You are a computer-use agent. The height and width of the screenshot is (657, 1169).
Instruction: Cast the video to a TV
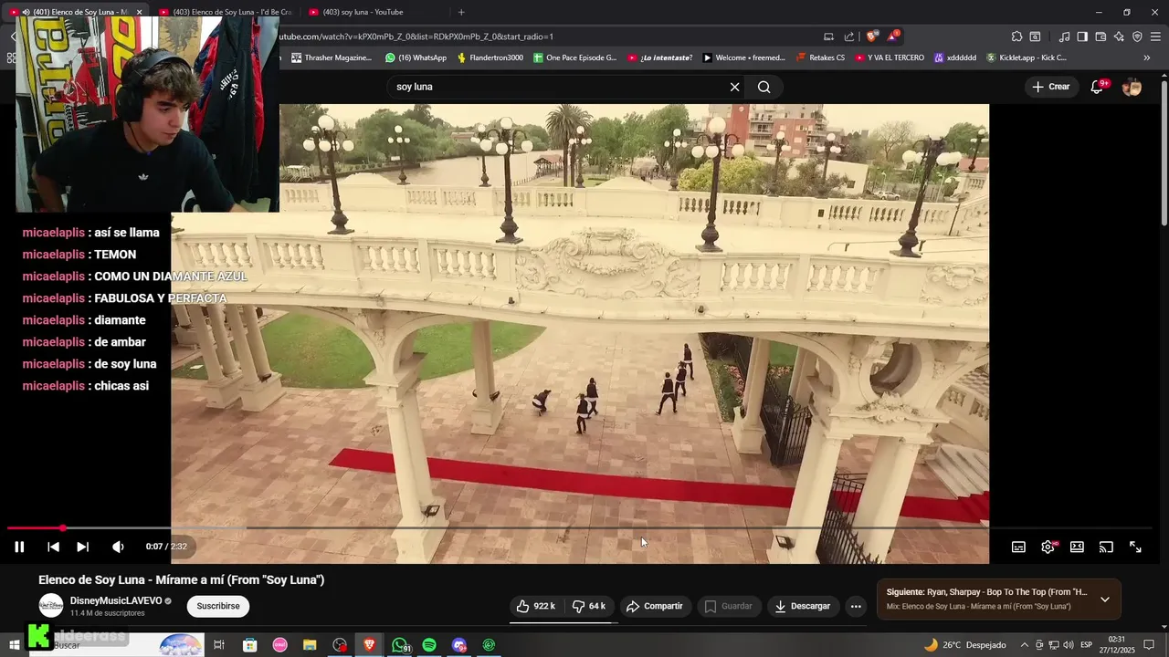click(x=1106, y=547)
